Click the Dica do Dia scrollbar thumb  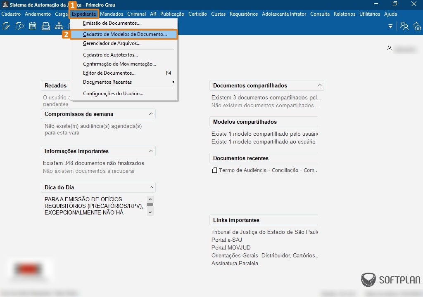pos(150,205)
